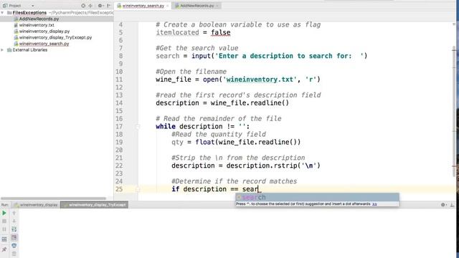Image resolution: width=459 pixels, height=258 pixels.
Task: Open the Project panel settings gear
Action: point(100,6)
